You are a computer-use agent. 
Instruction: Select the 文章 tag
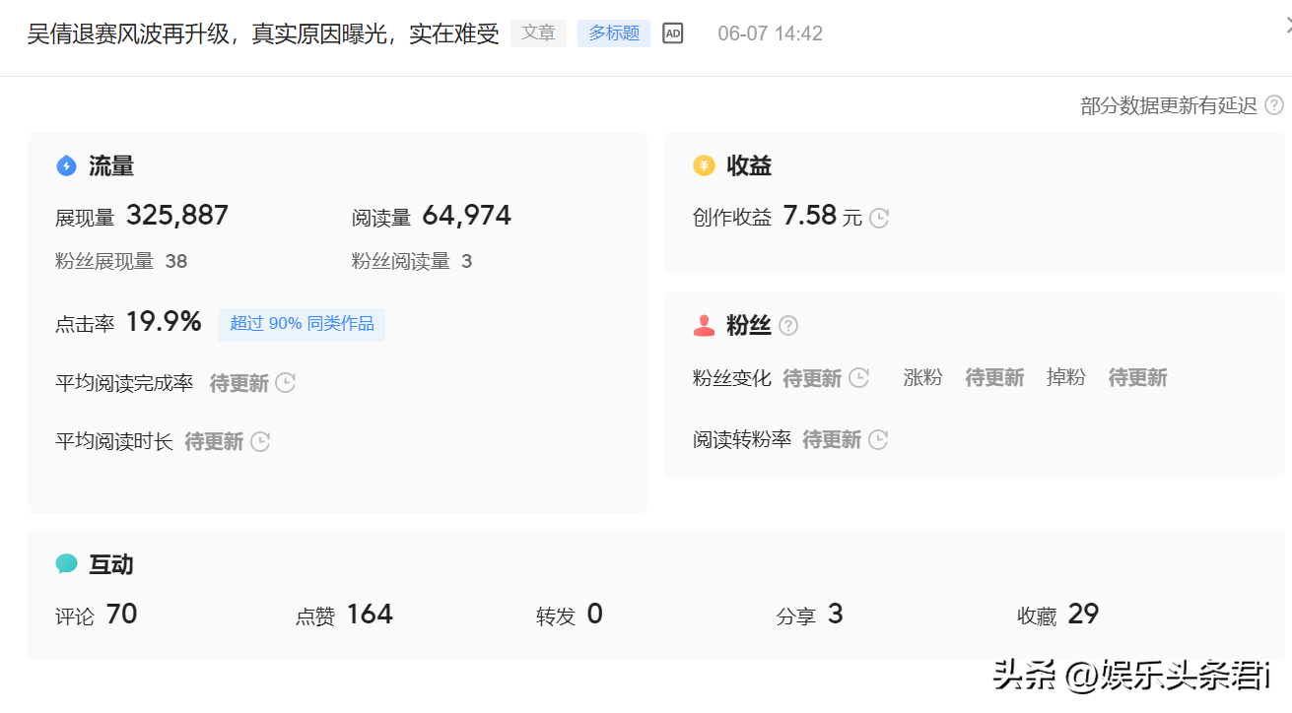(538, 33)
